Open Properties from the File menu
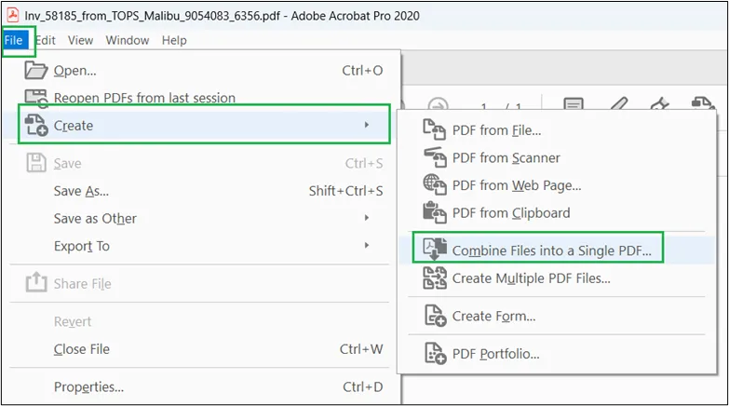Viewport: 729px width, 406px height. tap(88, 386)
